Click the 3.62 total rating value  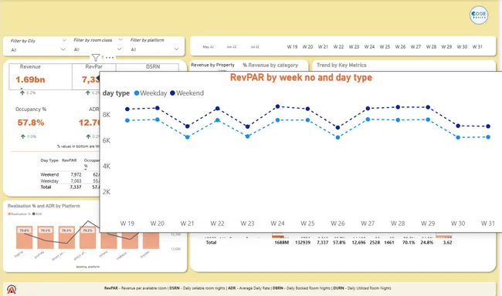pyautogui.click(x=448, y=243)
